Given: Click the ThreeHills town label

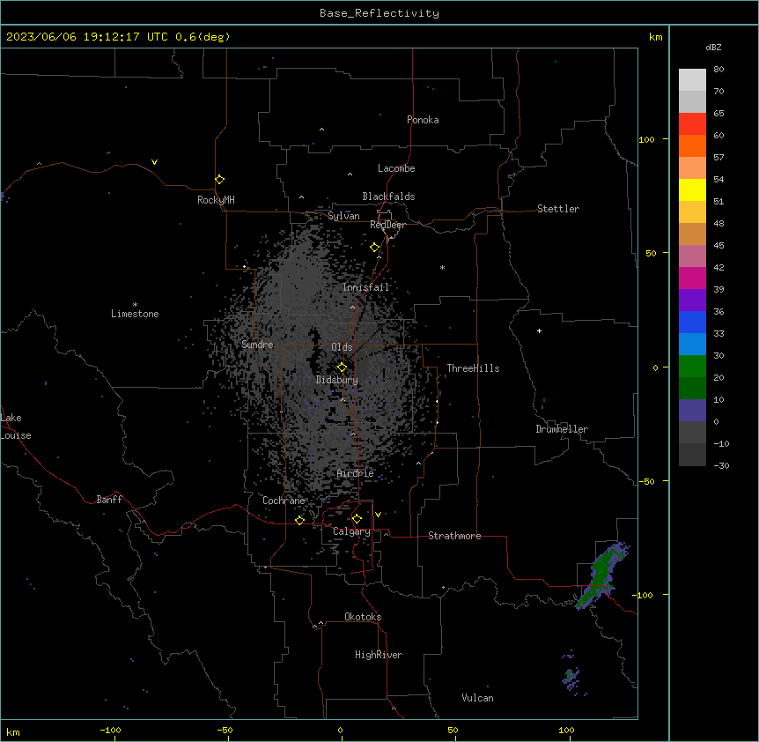Looking at the screenshot, I should [473, 368].
